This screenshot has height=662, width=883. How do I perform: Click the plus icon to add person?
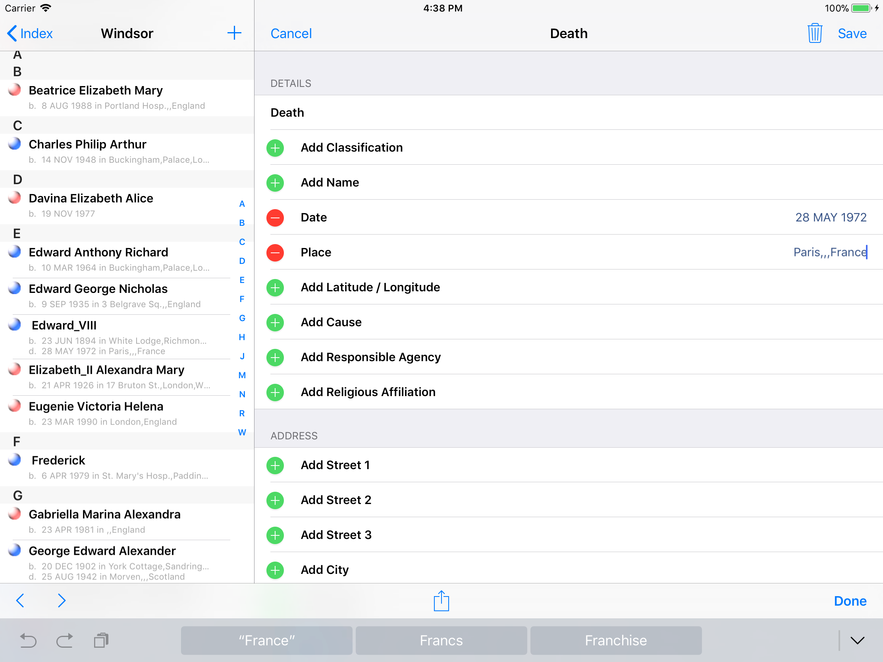234,33
